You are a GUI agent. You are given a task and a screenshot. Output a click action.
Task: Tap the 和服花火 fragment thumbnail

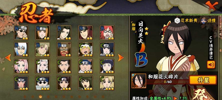tap(137, 81)
